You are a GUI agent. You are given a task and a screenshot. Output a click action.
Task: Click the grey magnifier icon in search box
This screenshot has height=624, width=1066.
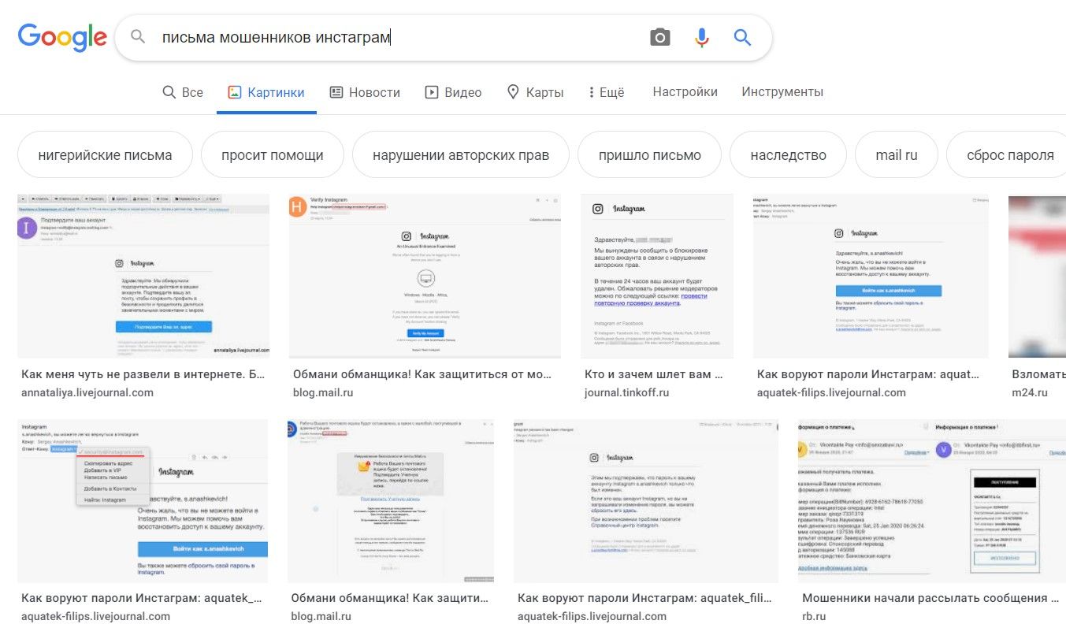coord(138,37)
